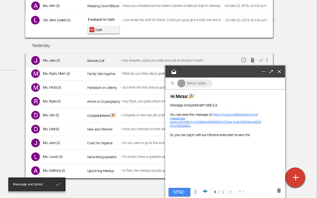
Task: Click the red compose plus button
Action: [296, 177]
